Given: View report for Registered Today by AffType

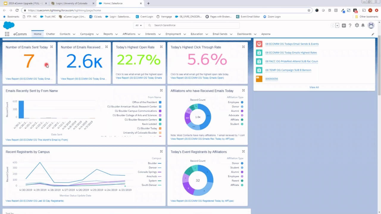Looking at the screenshot, I should 202,201.
